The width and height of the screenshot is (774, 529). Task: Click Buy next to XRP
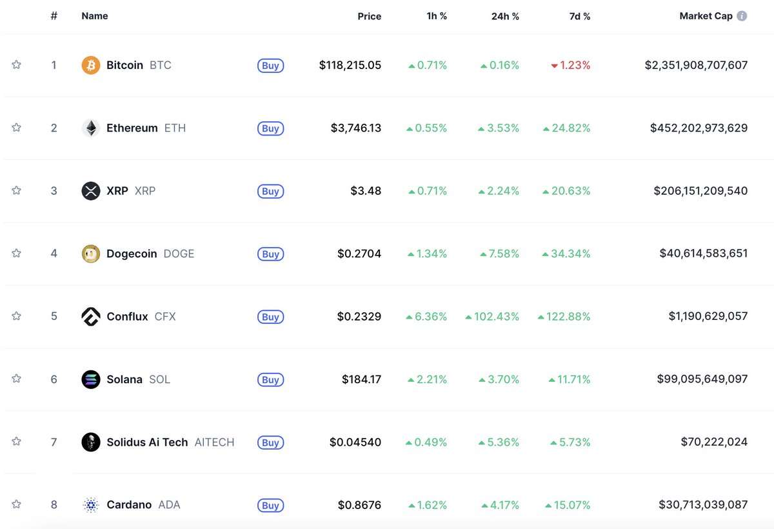tap(271, 191)
